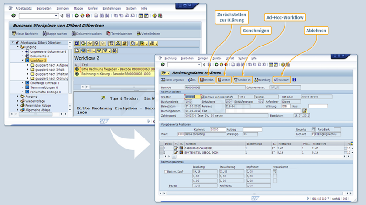Click the Weiter button
The height and width of the screenshot is (205, 366).
[x=224, y=80]
